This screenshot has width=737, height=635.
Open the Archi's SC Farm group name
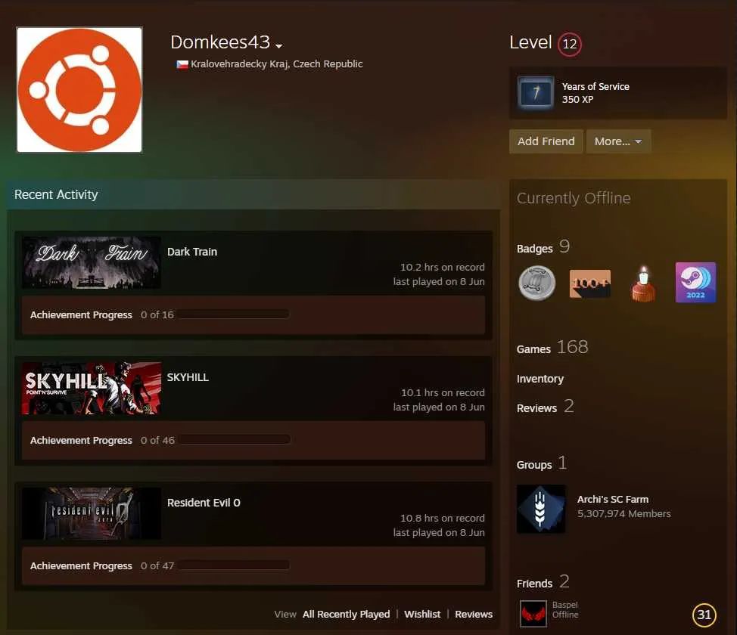[x=613, y=499]
